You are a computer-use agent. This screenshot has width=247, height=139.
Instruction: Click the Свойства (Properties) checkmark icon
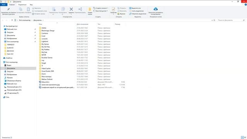[x=113, y=9]
